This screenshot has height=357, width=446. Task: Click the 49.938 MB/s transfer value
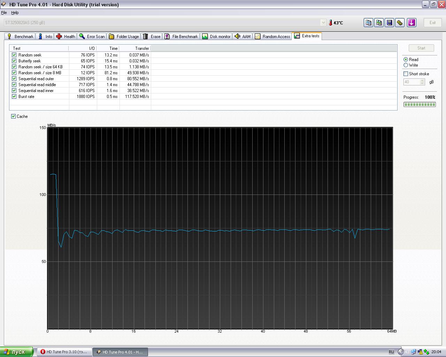pyautogui.click(x=138, y=73)
